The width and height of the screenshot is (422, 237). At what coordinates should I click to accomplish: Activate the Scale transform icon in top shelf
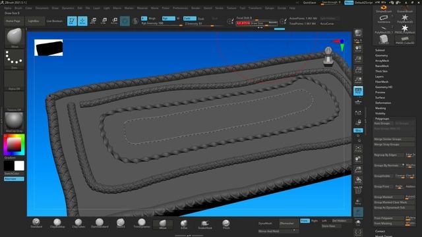coord(104,21)
